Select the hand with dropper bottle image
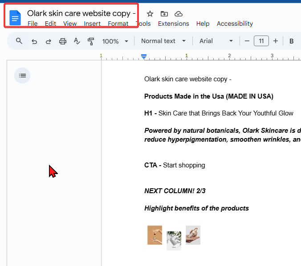This screenshot has width=301, height=266. tap(155, 235)
